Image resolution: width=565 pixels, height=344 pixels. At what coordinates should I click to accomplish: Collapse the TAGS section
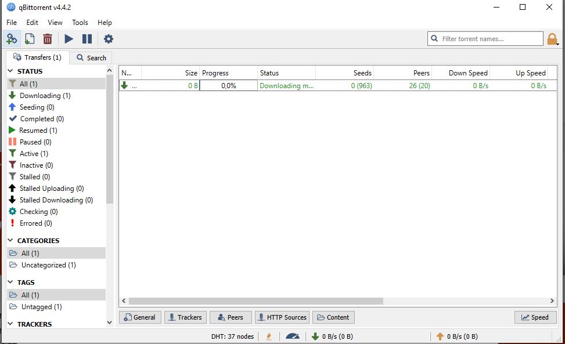pyautogui.click(x=10, y=282)
